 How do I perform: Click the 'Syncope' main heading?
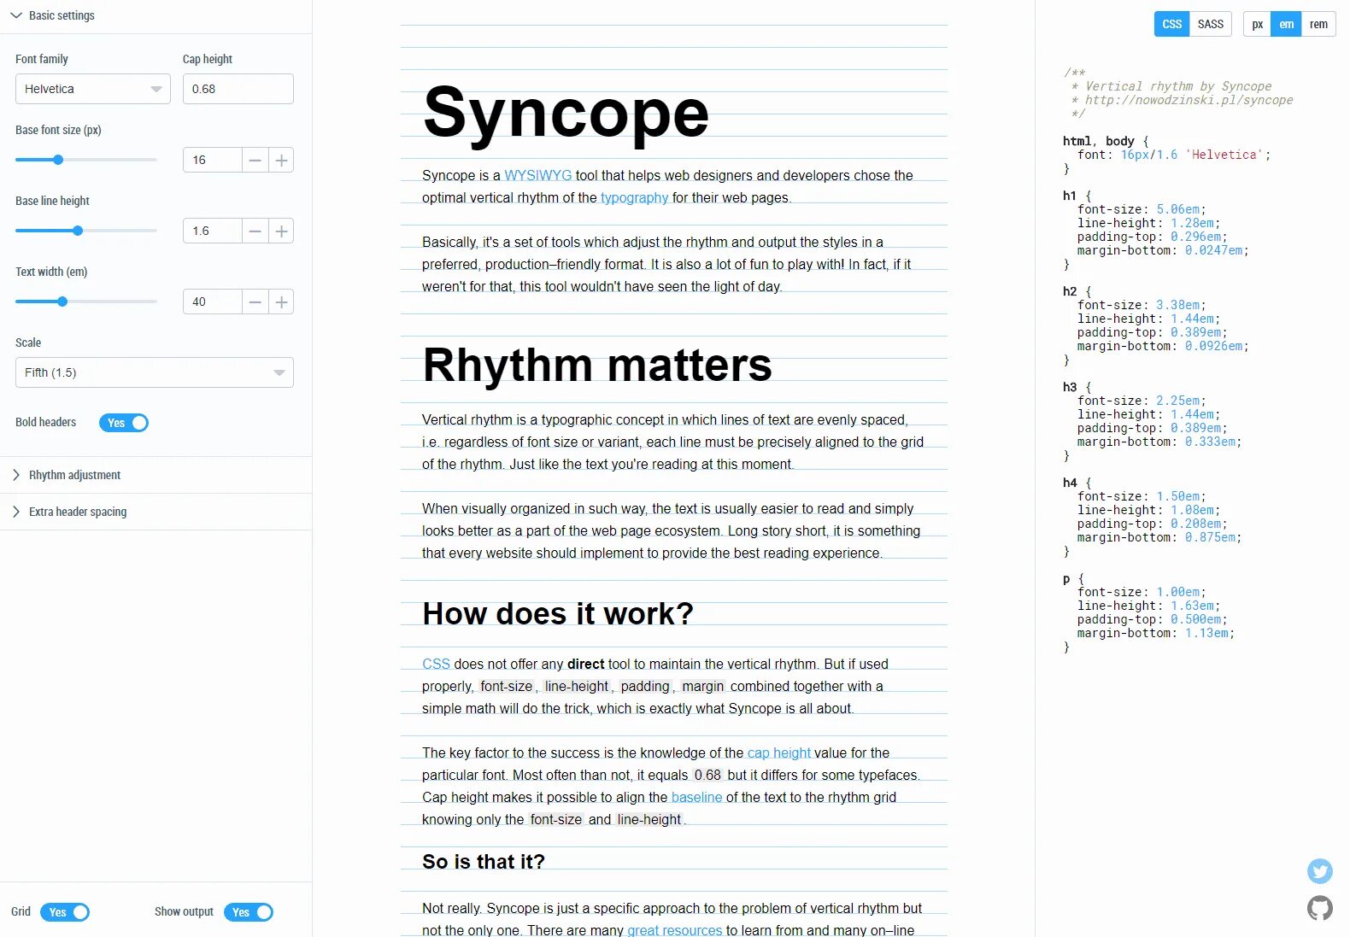(566, 113)
